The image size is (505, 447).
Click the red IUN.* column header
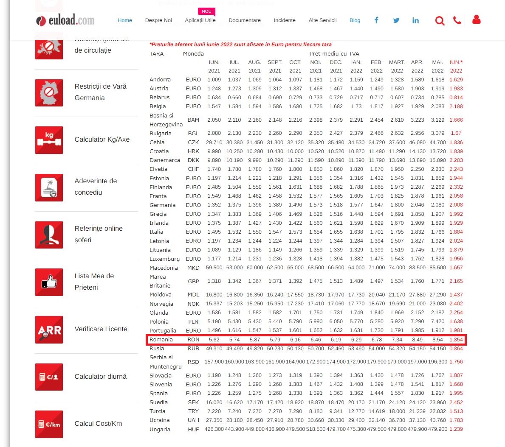click(456, 62)
